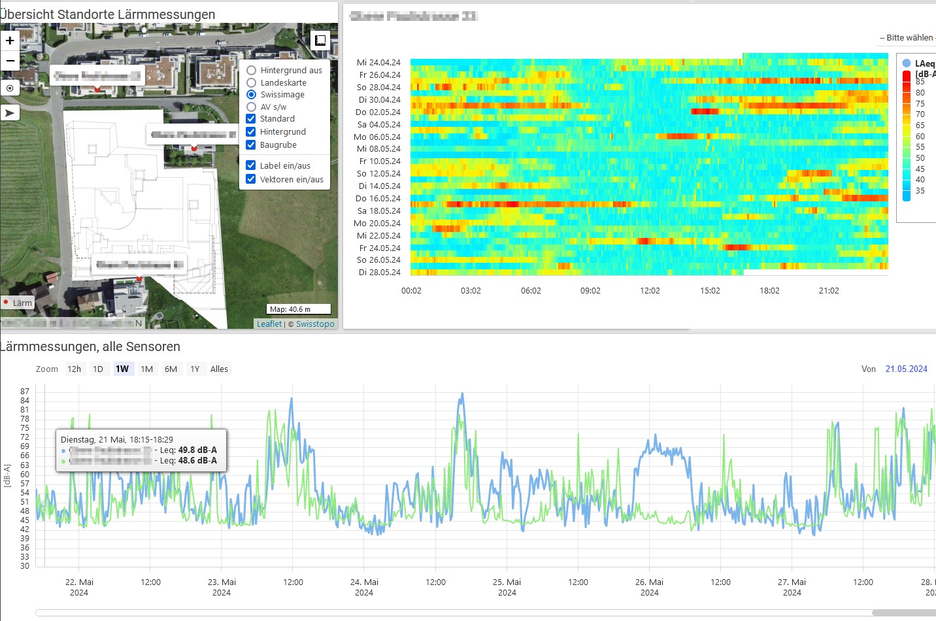
Task: Set chart zoom to 1W
Action: coord(122,369)
